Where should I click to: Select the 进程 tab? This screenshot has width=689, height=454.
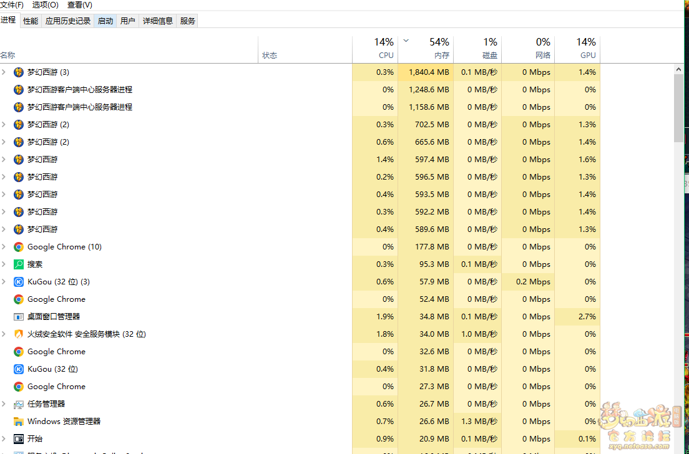8,20
